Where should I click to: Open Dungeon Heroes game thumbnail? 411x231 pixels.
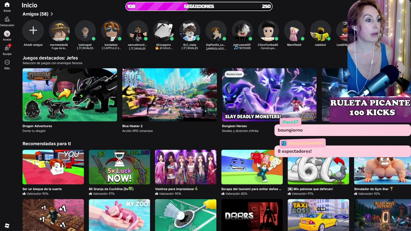point(269,95)
